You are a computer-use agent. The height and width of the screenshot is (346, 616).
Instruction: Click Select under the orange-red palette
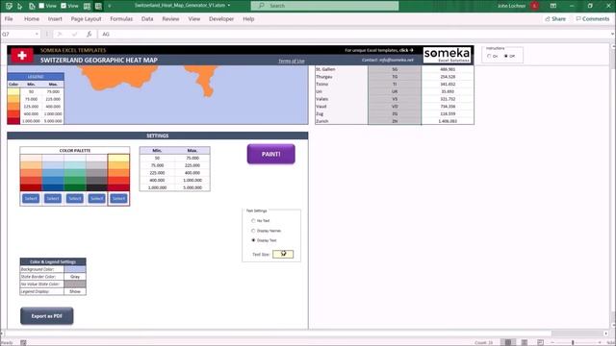point(31,199)
